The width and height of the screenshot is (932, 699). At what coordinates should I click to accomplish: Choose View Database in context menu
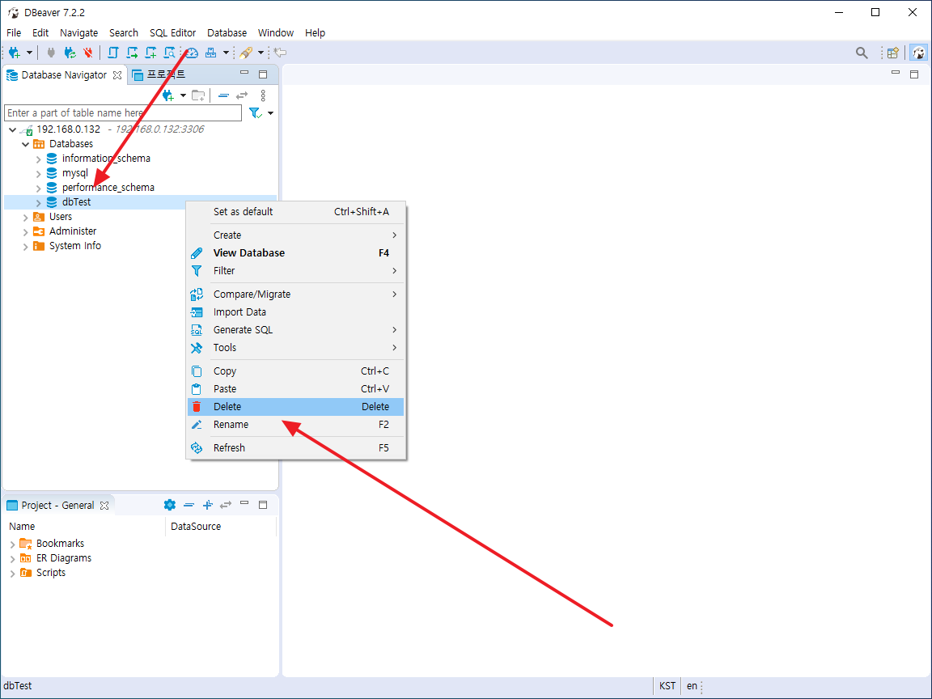click(x=295, y=253)
